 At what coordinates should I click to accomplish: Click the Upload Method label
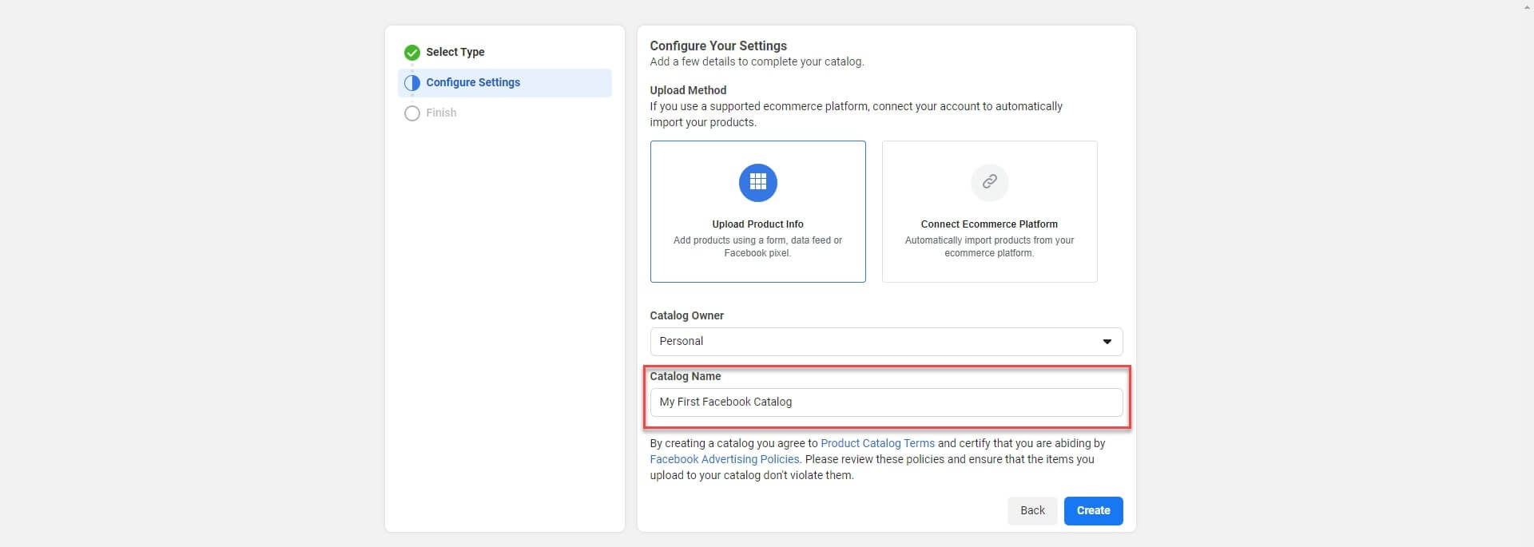688,90
